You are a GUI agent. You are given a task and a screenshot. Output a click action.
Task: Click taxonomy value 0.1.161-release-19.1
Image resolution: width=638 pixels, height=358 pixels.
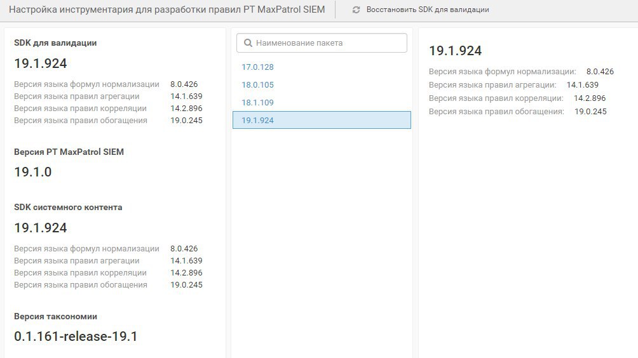pos(76,336)
